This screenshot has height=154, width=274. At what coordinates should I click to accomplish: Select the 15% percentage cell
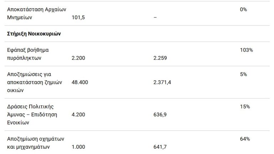click(245, 107)
